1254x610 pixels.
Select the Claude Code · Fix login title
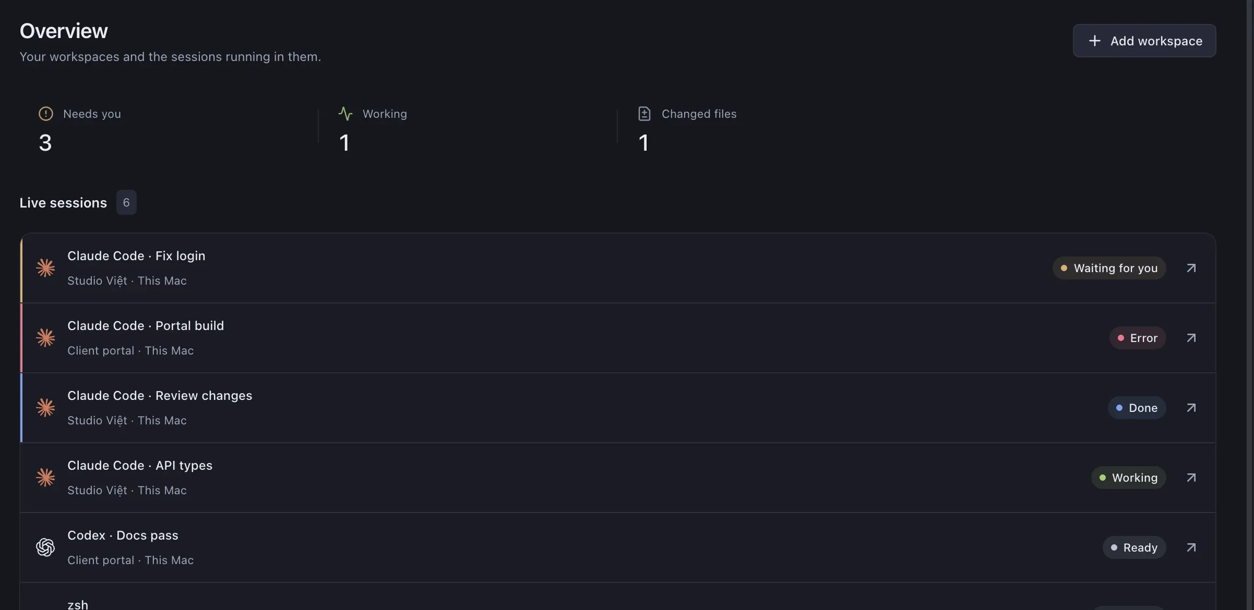tap(136, 256)
